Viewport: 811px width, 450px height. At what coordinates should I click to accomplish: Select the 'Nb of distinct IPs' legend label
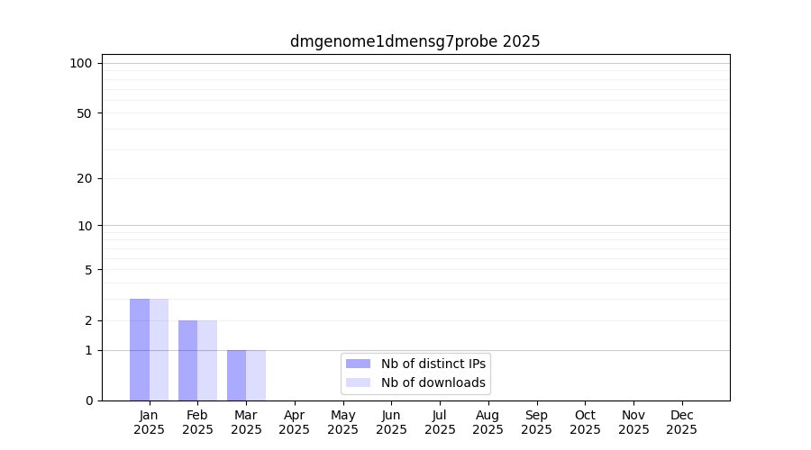click(x=433, y=364)
